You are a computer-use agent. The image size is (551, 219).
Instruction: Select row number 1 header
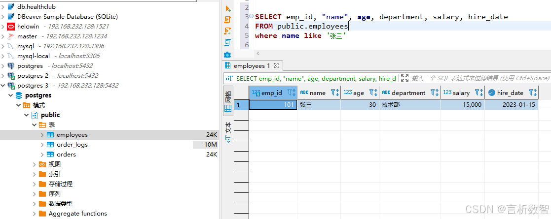point(241,105)
